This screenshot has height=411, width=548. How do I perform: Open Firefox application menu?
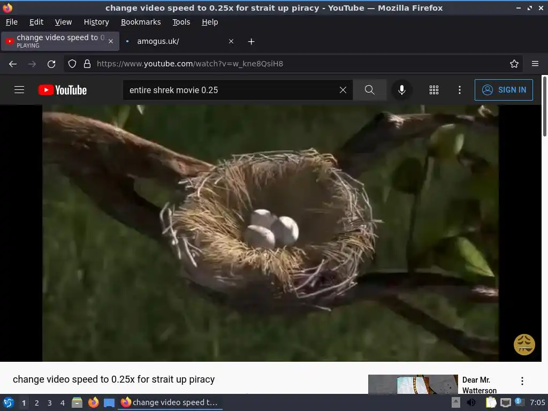[x=535, y=64]
